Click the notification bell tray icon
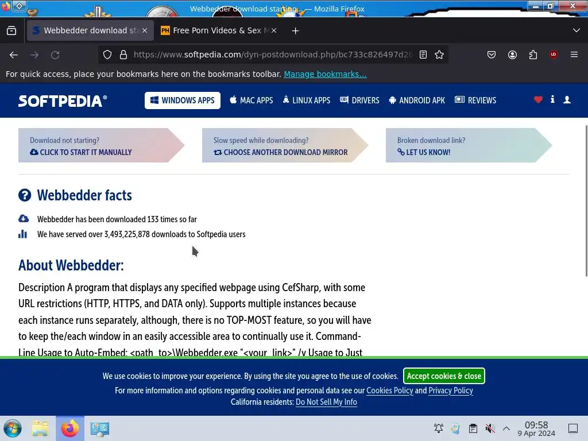The width and height of the screenshot is (588, 441). click(438, 428)
